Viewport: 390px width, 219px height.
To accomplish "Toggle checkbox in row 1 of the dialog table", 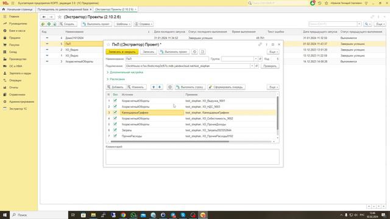I will pyautogui.click(x=115, y=100).
